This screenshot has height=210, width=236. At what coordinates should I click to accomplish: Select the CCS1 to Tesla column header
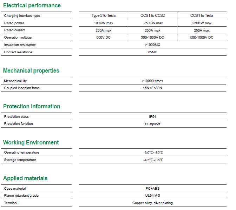tap(202, 16)
